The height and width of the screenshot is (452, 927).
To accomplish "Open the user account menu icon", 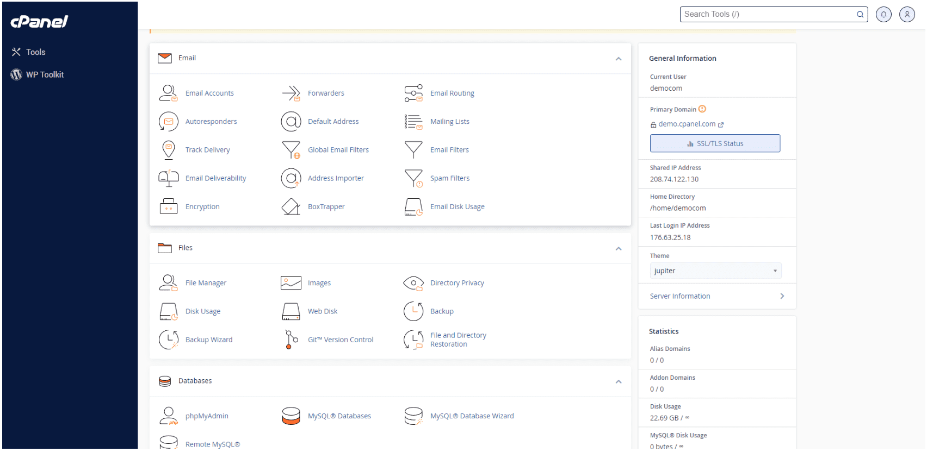I will tap(907, 14).
